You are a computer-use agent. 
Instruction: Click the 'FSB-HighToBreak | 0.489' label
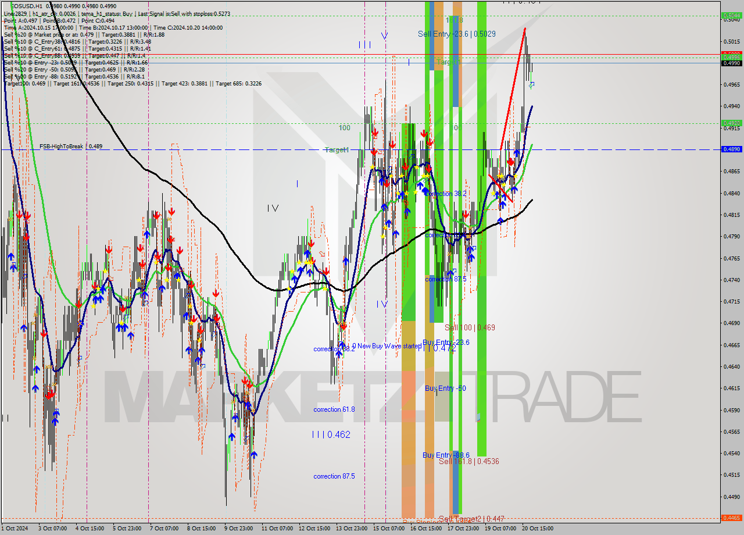[71, 147]
